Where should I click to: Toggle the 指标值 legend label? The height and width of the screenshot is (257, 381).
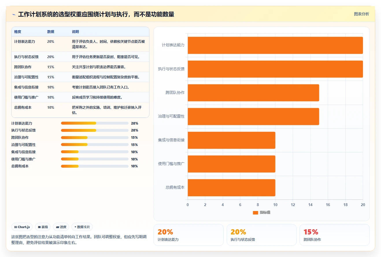265,212
